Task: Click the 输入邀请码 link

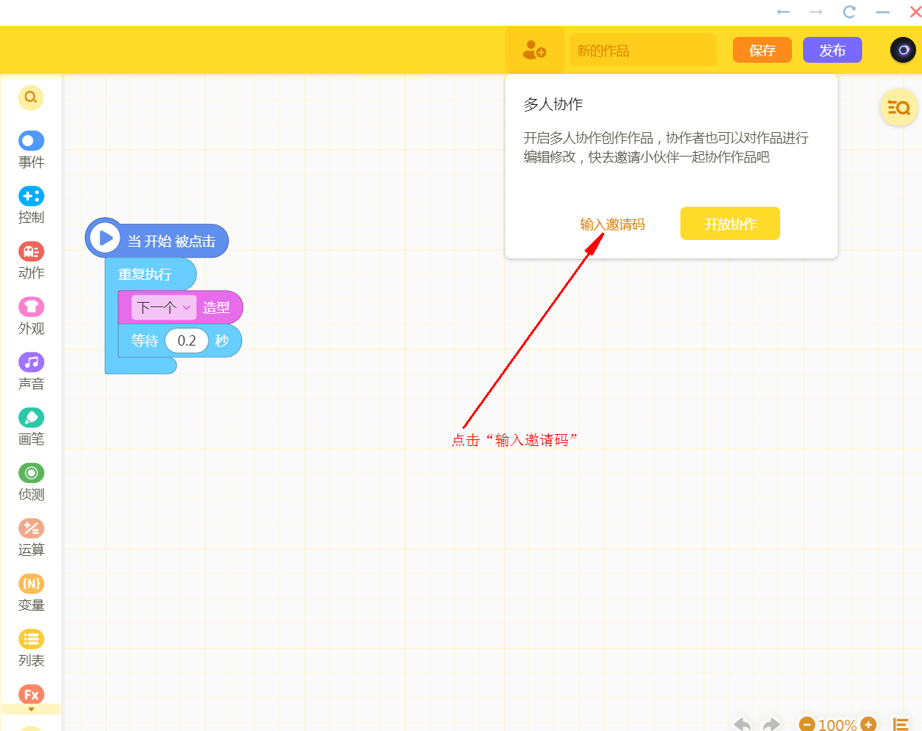Action: (x=612, y=224)
